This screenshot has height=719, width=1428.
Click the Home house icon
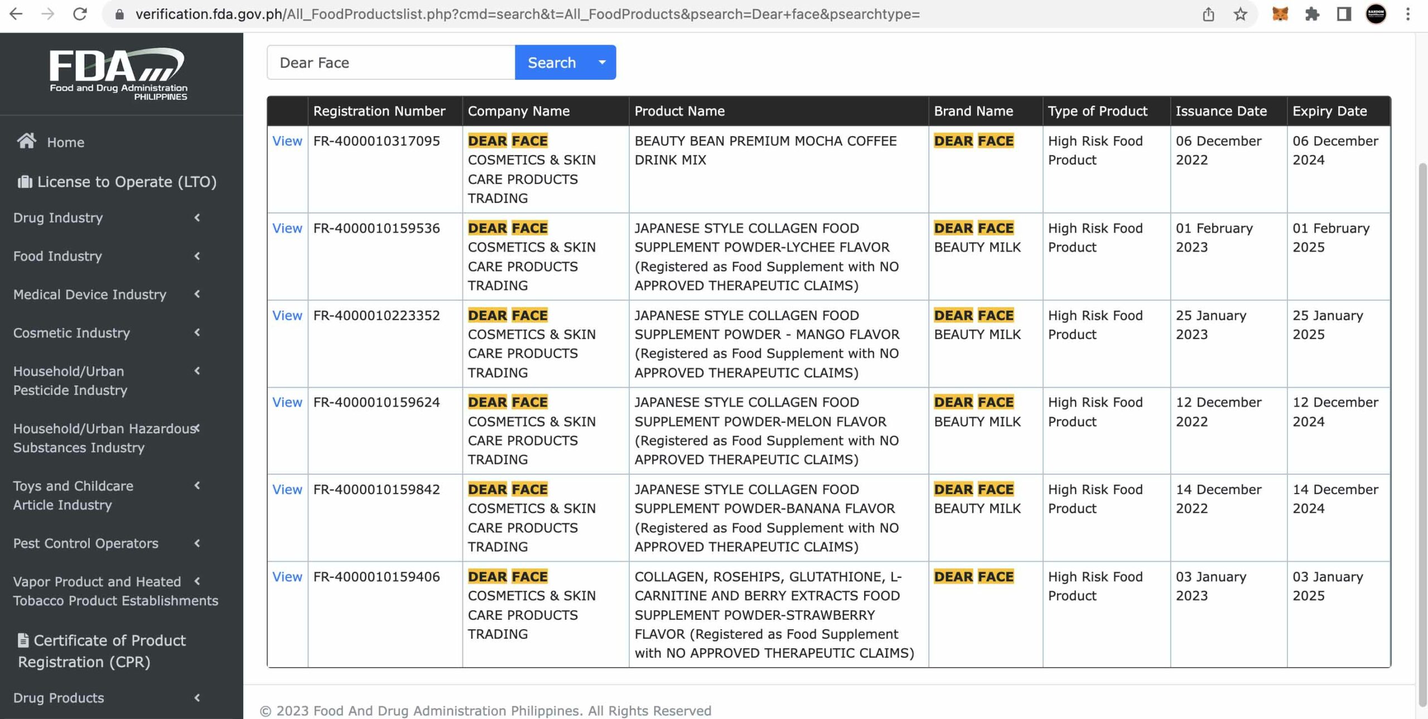[x=26, y=141]
